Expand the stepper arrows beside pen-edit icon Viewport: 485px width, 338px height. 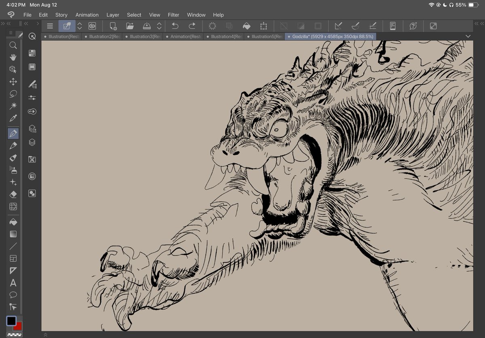pos(80,26)
